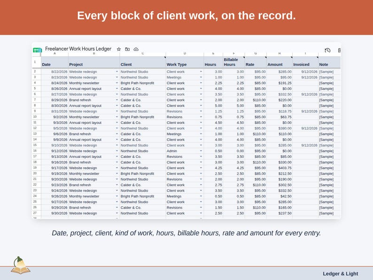Click the Freelancer Work Hours Ledger title
The width and height of the screenshot is (373, 280).
point(78,49)
